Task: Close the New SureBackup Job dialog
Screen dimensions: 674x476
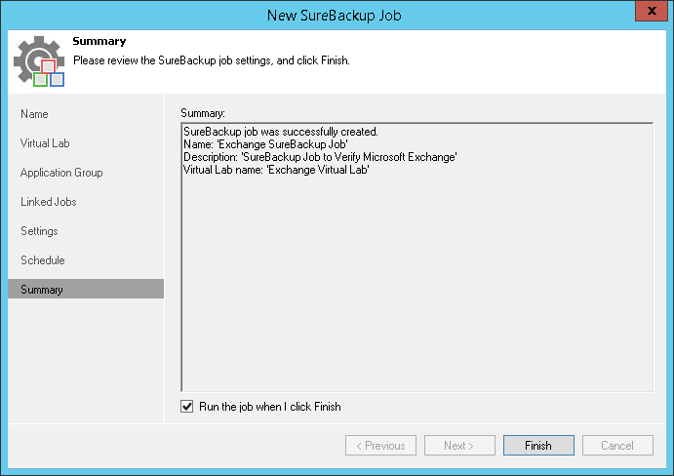Action: pos(650,13)
